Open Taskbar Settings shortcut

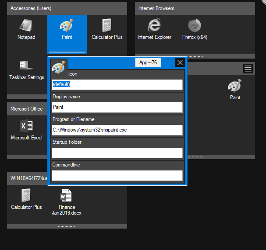click(26, 70)
